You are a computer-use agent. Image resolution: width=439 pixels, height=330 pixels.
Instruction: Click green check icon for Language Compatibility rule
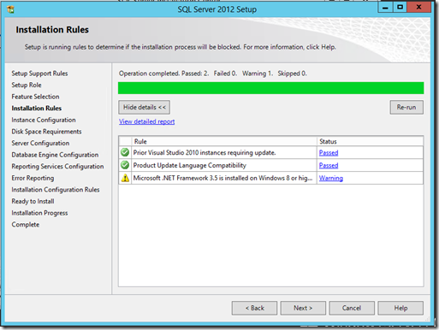click(x=125, y=165)
